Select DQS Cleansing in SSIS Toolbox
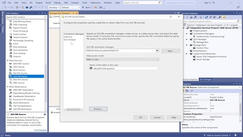This screenshot has height=137, width=243. (x=20, y=24)
